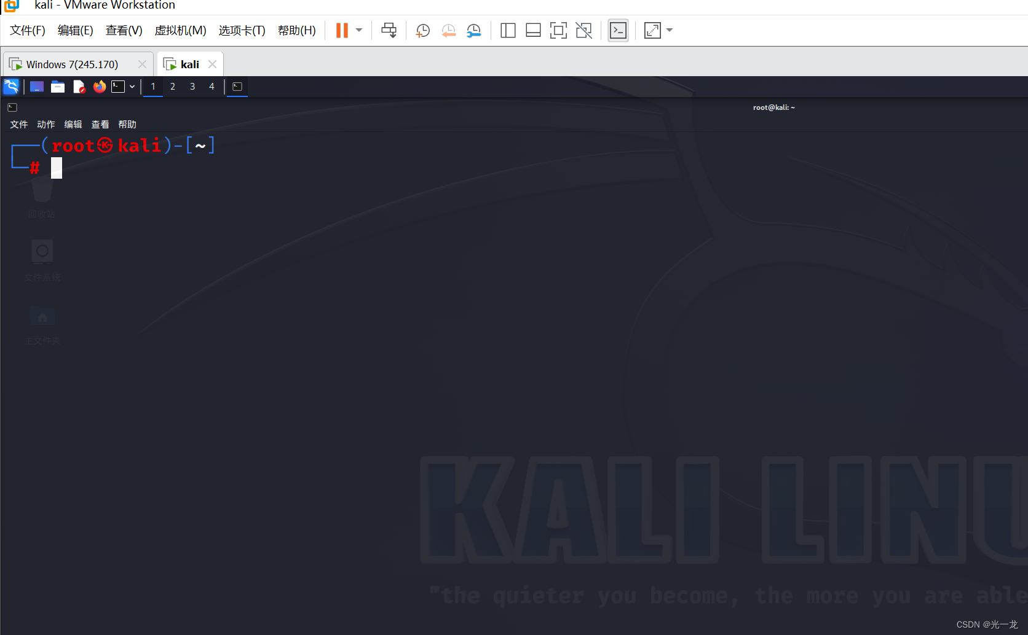1028x635 pixels.
Task: Open the 查看(V) menu in VMware
Action: pos(124,30)
